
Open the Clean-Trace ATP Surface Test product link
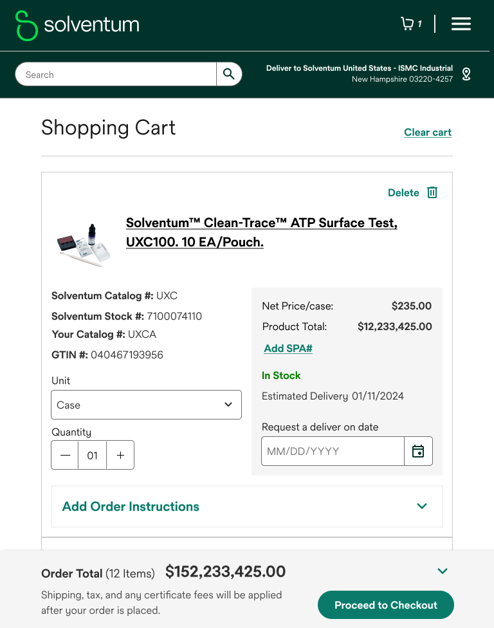(x=261, y=232)
